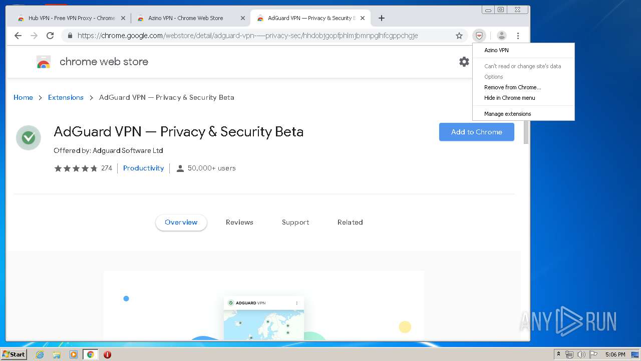The image size is (641, 361).
Task: Open the media player taskbar icon
Action: coord(74,354)
